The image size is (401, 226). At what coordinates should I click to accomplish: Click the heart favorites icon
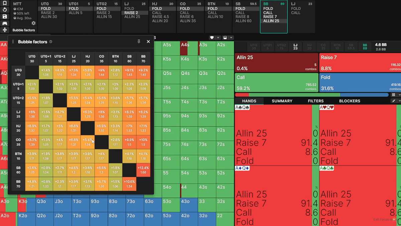[x=212, y=37]
